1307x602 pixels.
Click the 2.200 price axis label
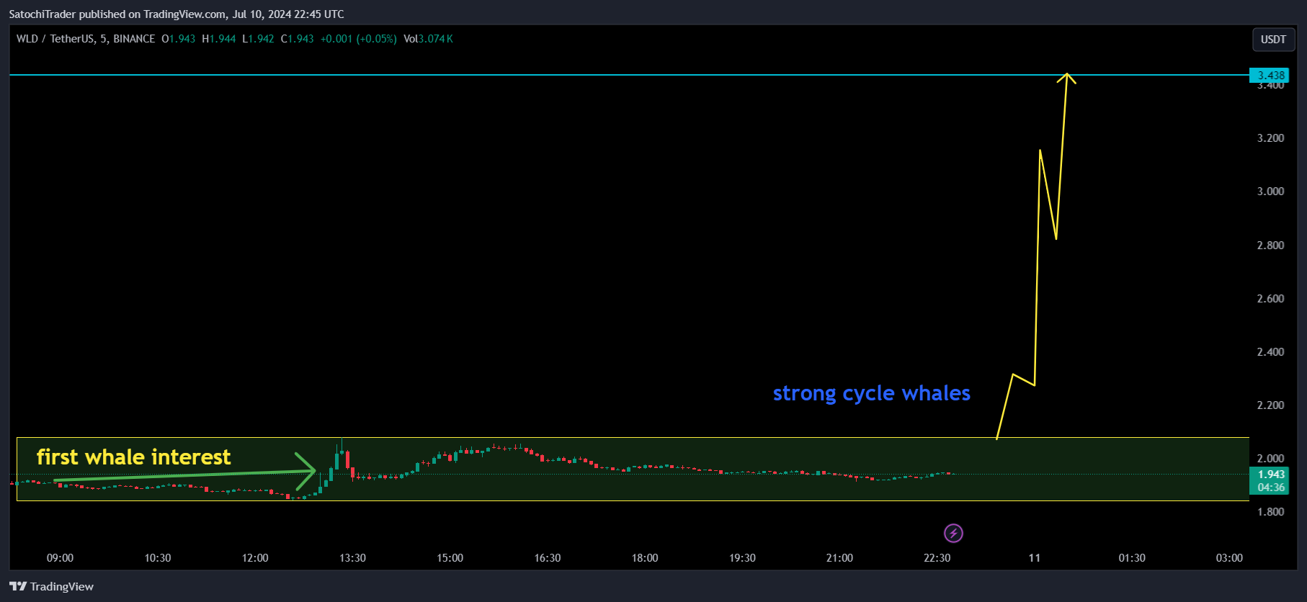pos(1270,405)
